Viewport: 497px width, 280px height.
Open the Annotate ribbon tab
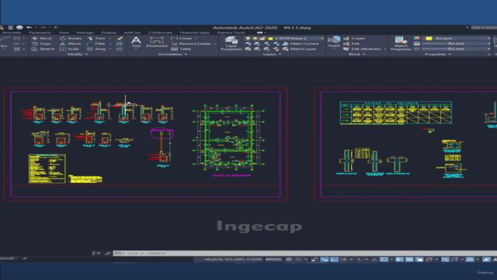click(x=12, y=33)
